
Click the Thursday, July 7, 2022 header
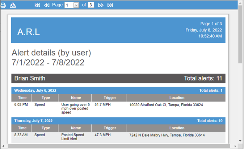[x=33, y=120]
